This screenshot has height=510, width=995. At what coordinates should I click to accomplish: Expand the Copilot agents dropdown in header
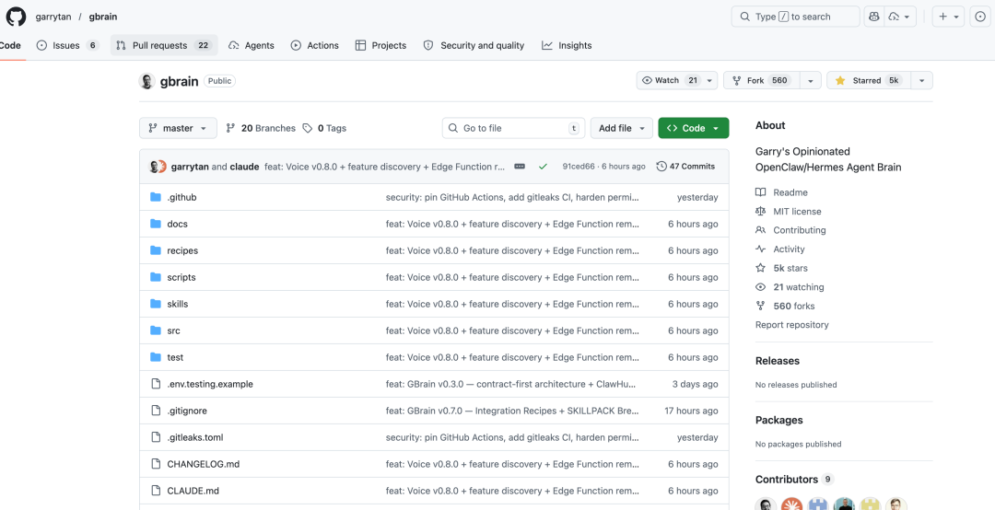(x=900, y=17)
